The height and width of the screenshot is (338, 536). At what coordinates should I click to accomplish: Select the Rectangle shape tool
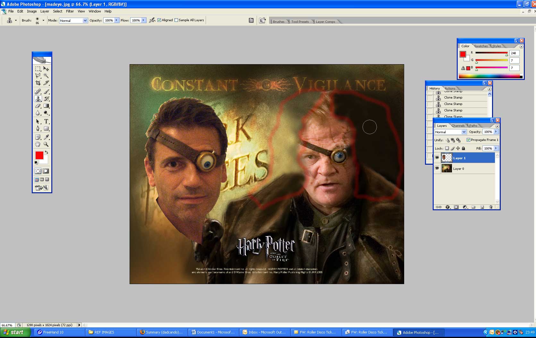46,129
